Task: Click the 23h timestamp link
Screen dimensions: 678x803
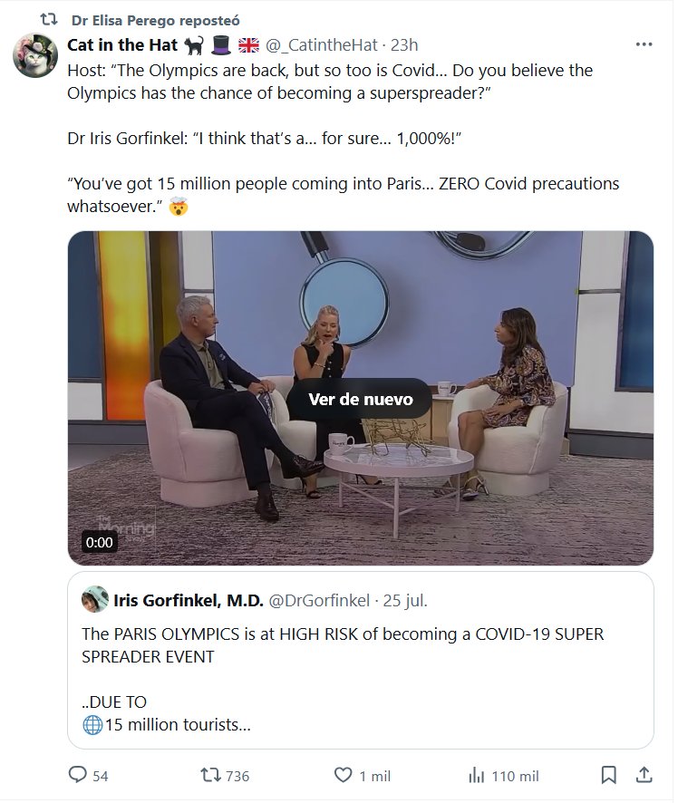Action: tap(404, 45)
